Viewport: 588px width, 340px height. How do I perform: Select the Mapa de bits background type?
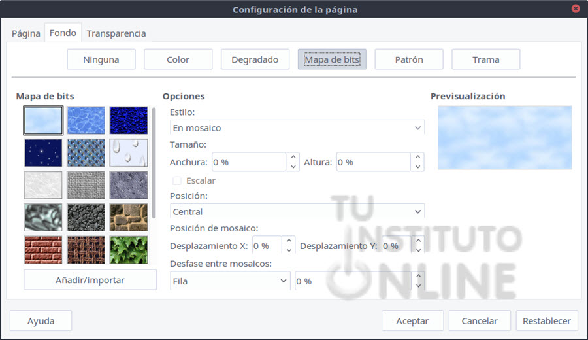click(x=332, y=59)
